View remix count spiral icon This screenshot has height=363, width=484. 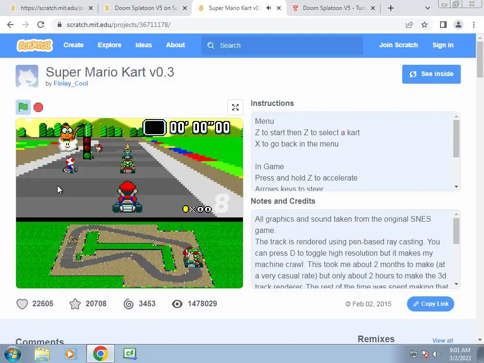(129, 304)
